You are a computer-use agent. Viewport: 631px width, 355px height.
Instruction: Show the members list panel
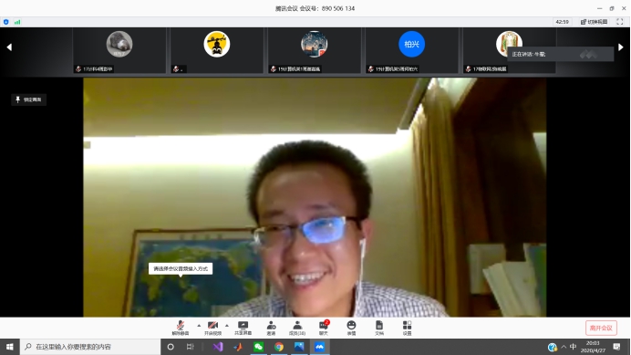[297, 328]
